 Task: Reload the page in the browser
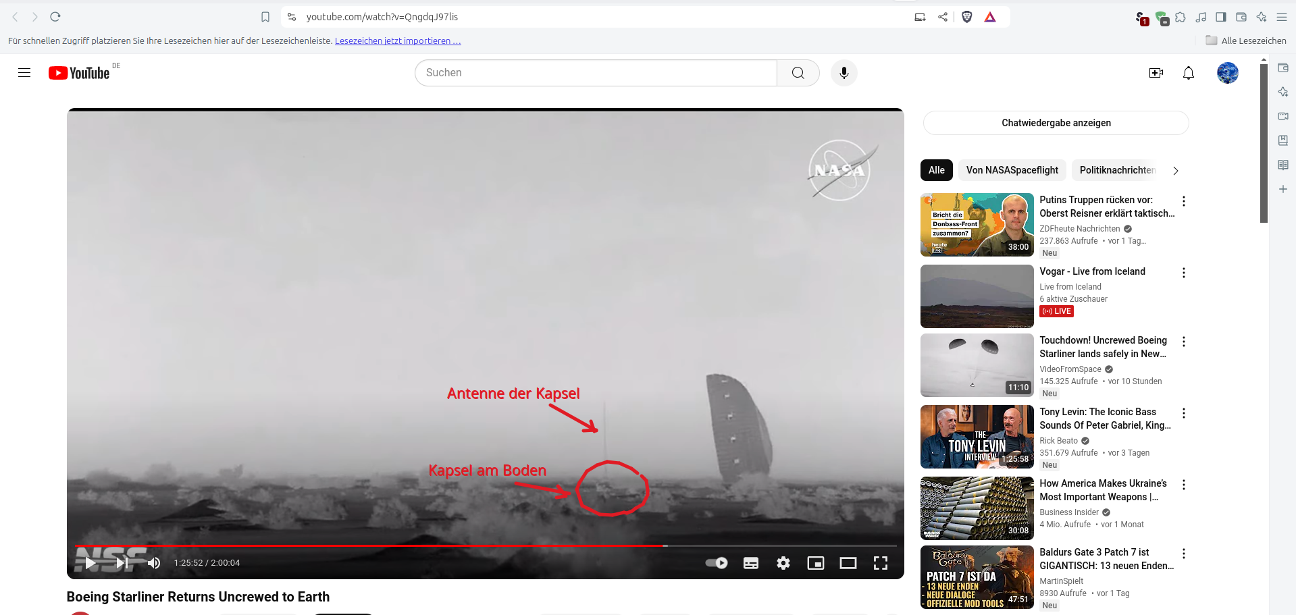pos(55,17)
